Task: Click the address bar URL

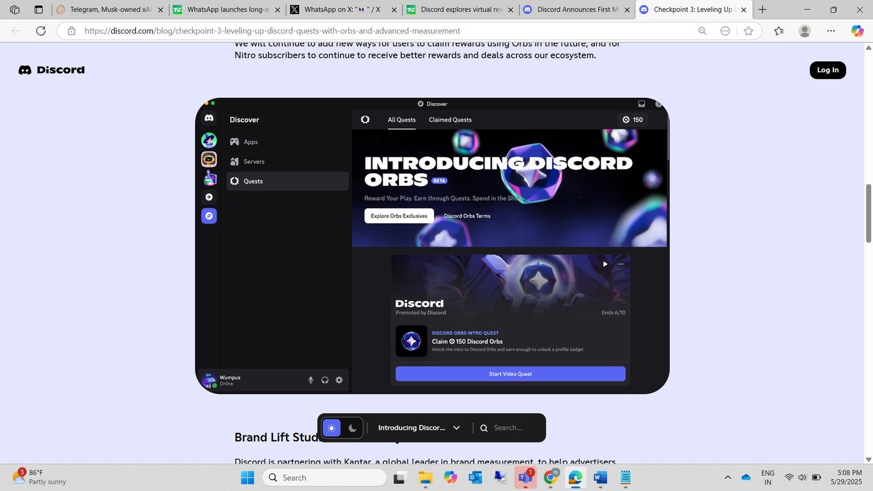Action: point(272,31)
